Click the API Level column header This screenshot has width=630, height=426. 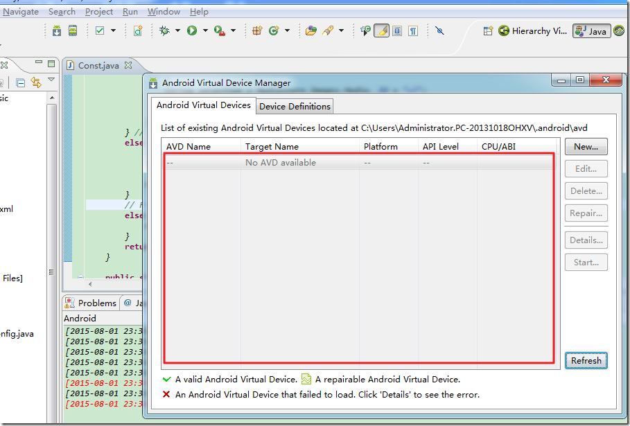coord(448,147)
